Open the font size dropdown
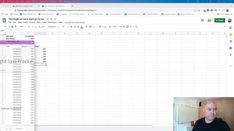Image resolution: width=234 pixels, height=131 pixels. (65, 27)
